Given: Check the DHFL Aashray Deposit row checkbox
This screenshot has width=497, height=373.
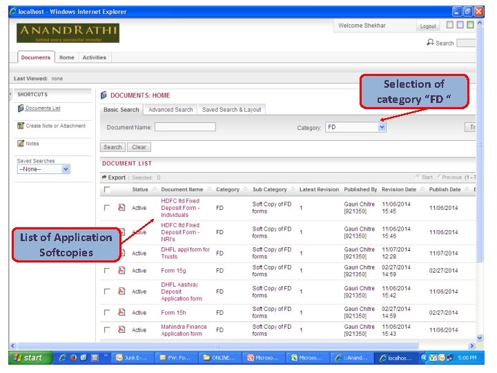Looking at the screenshot, I should click(x=107, y=291).
